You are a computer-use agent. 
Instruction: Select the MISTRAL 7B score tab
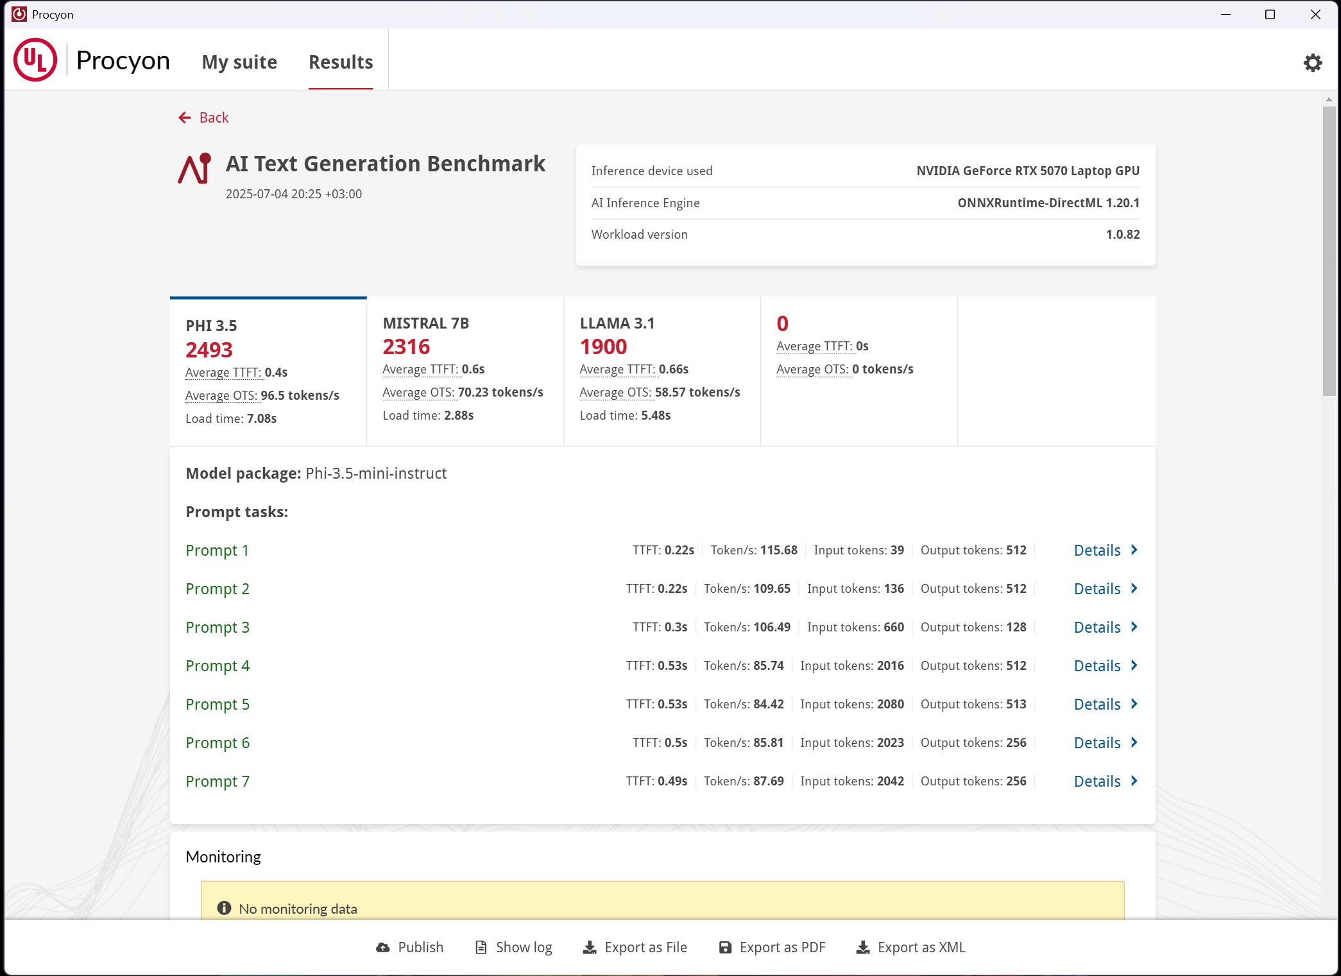coord(465,371)
